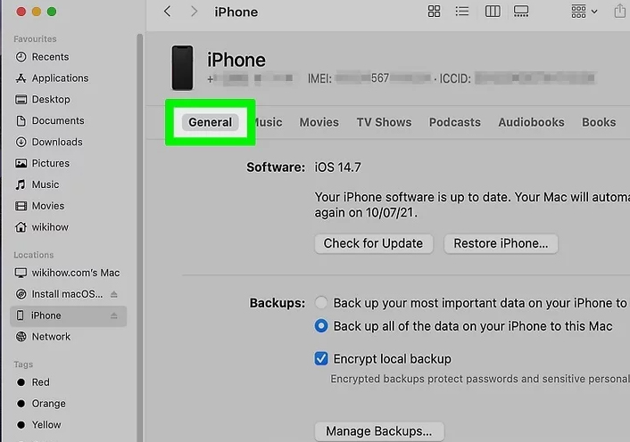Toggle Encrypt local backup checkbox

pyautogui.click(x=321, y=358)
